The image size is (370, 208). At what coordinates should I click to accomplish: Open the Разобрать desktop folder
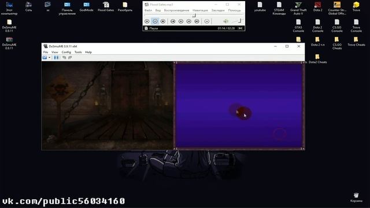pos(125,6)
